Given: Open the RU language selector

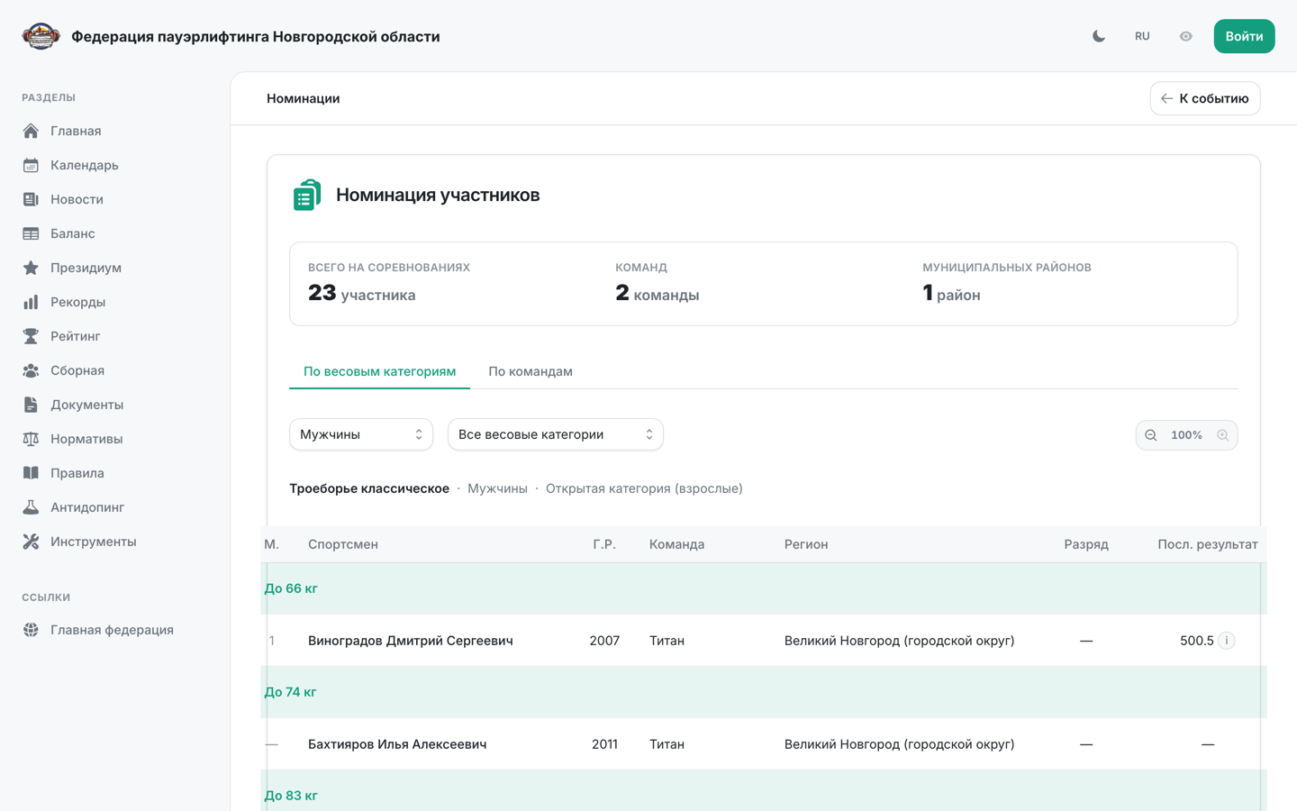Looking at the screenshot, I should [x=1142, y=36].
